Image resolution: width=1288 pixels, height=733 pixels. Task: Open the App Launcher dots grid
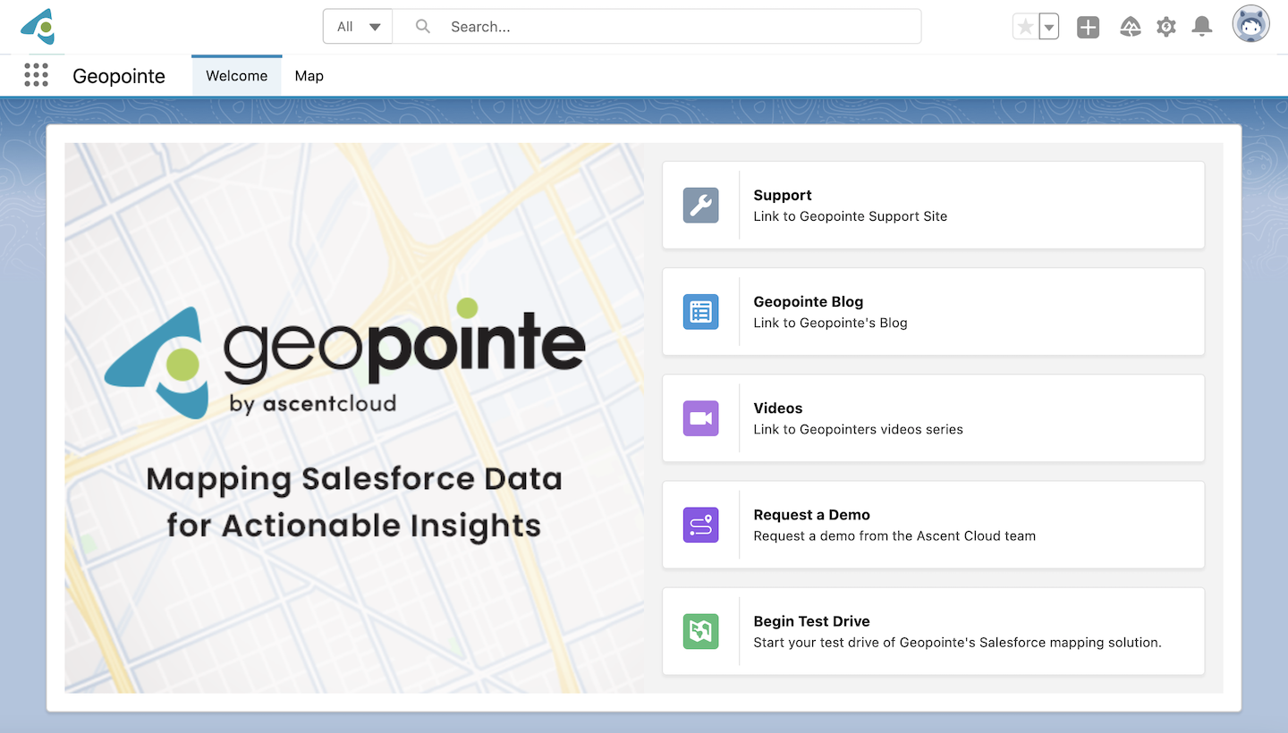(x=37, y=75)
